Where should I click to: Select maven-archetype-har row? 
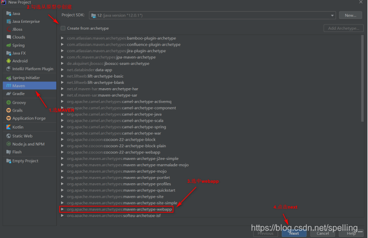coord(210,89)
